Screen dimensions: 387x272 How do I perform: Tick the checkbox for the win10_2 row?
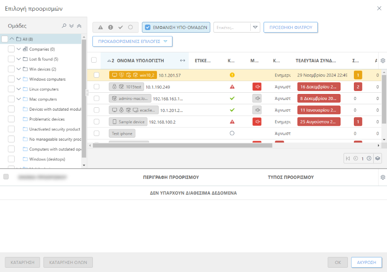pyautogui.click(x=97, y=75)
